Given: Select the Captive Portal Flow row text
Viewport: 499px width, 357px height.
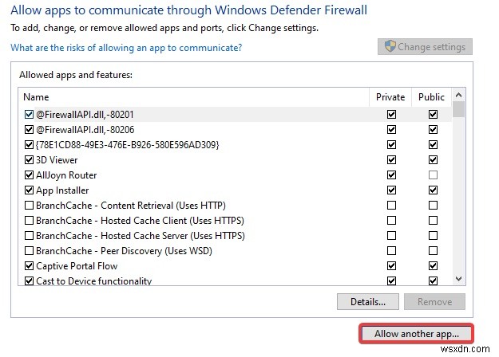Looking at the screenshot, I should click(x=77, y=266).
